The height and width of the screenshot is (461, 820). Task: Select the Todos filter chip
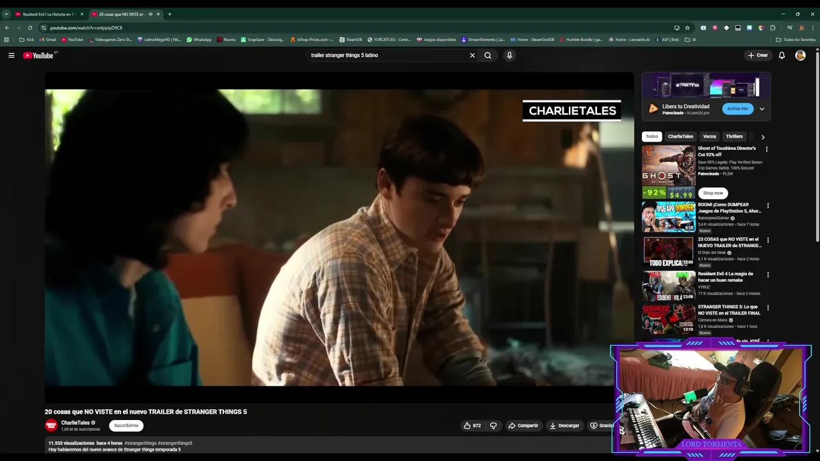tap(652, 136)
